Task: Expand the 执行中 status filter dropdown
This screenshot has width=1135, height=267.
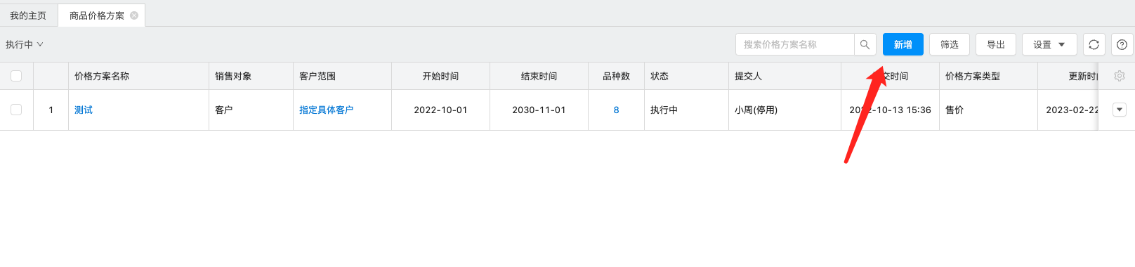Action: click(x=25, y=44)
